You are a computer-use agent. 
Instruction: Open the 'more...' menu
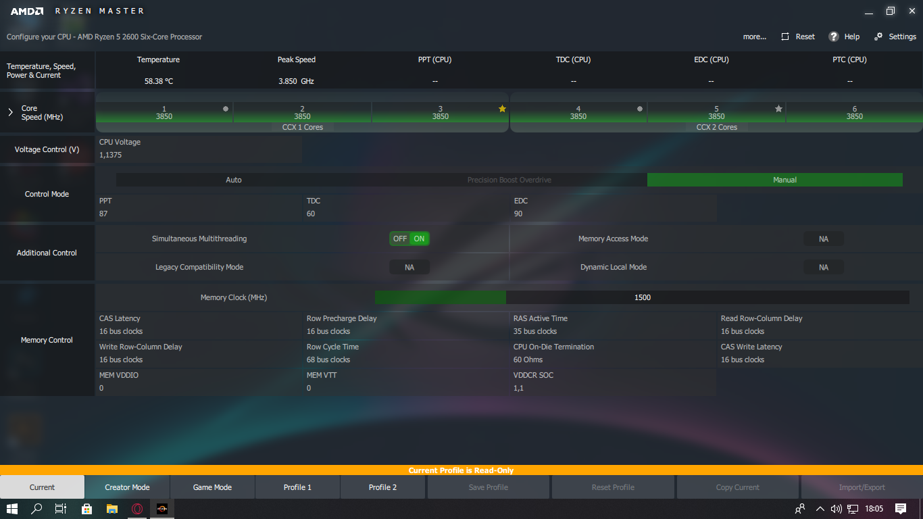(x=755, y=36)
